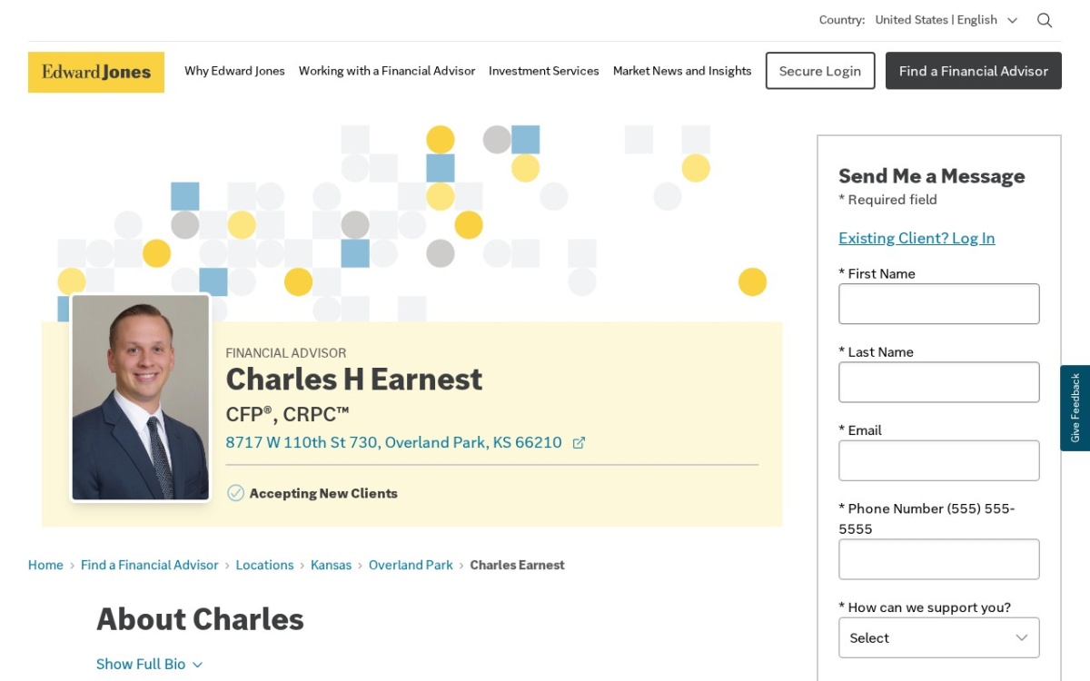Viewport: 1090px width, 681px height.
Task: Click the Phone Number input field
Action: [x=938, y=559]
